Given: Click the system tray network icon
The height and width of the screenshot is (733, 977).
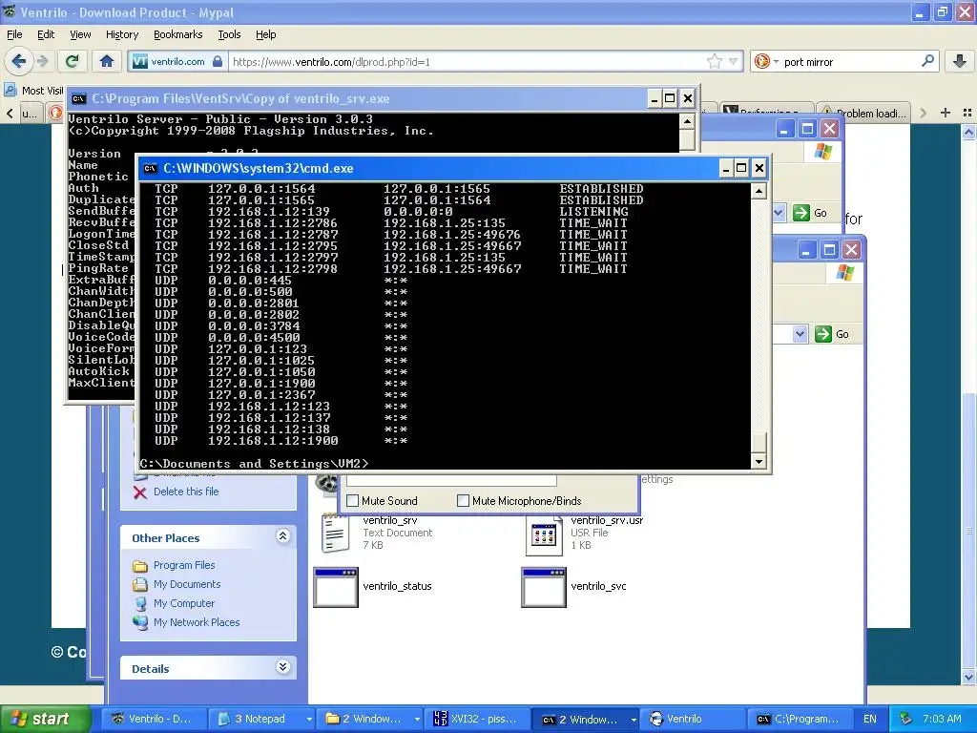Looking at the screenshot, I should 906,719.
